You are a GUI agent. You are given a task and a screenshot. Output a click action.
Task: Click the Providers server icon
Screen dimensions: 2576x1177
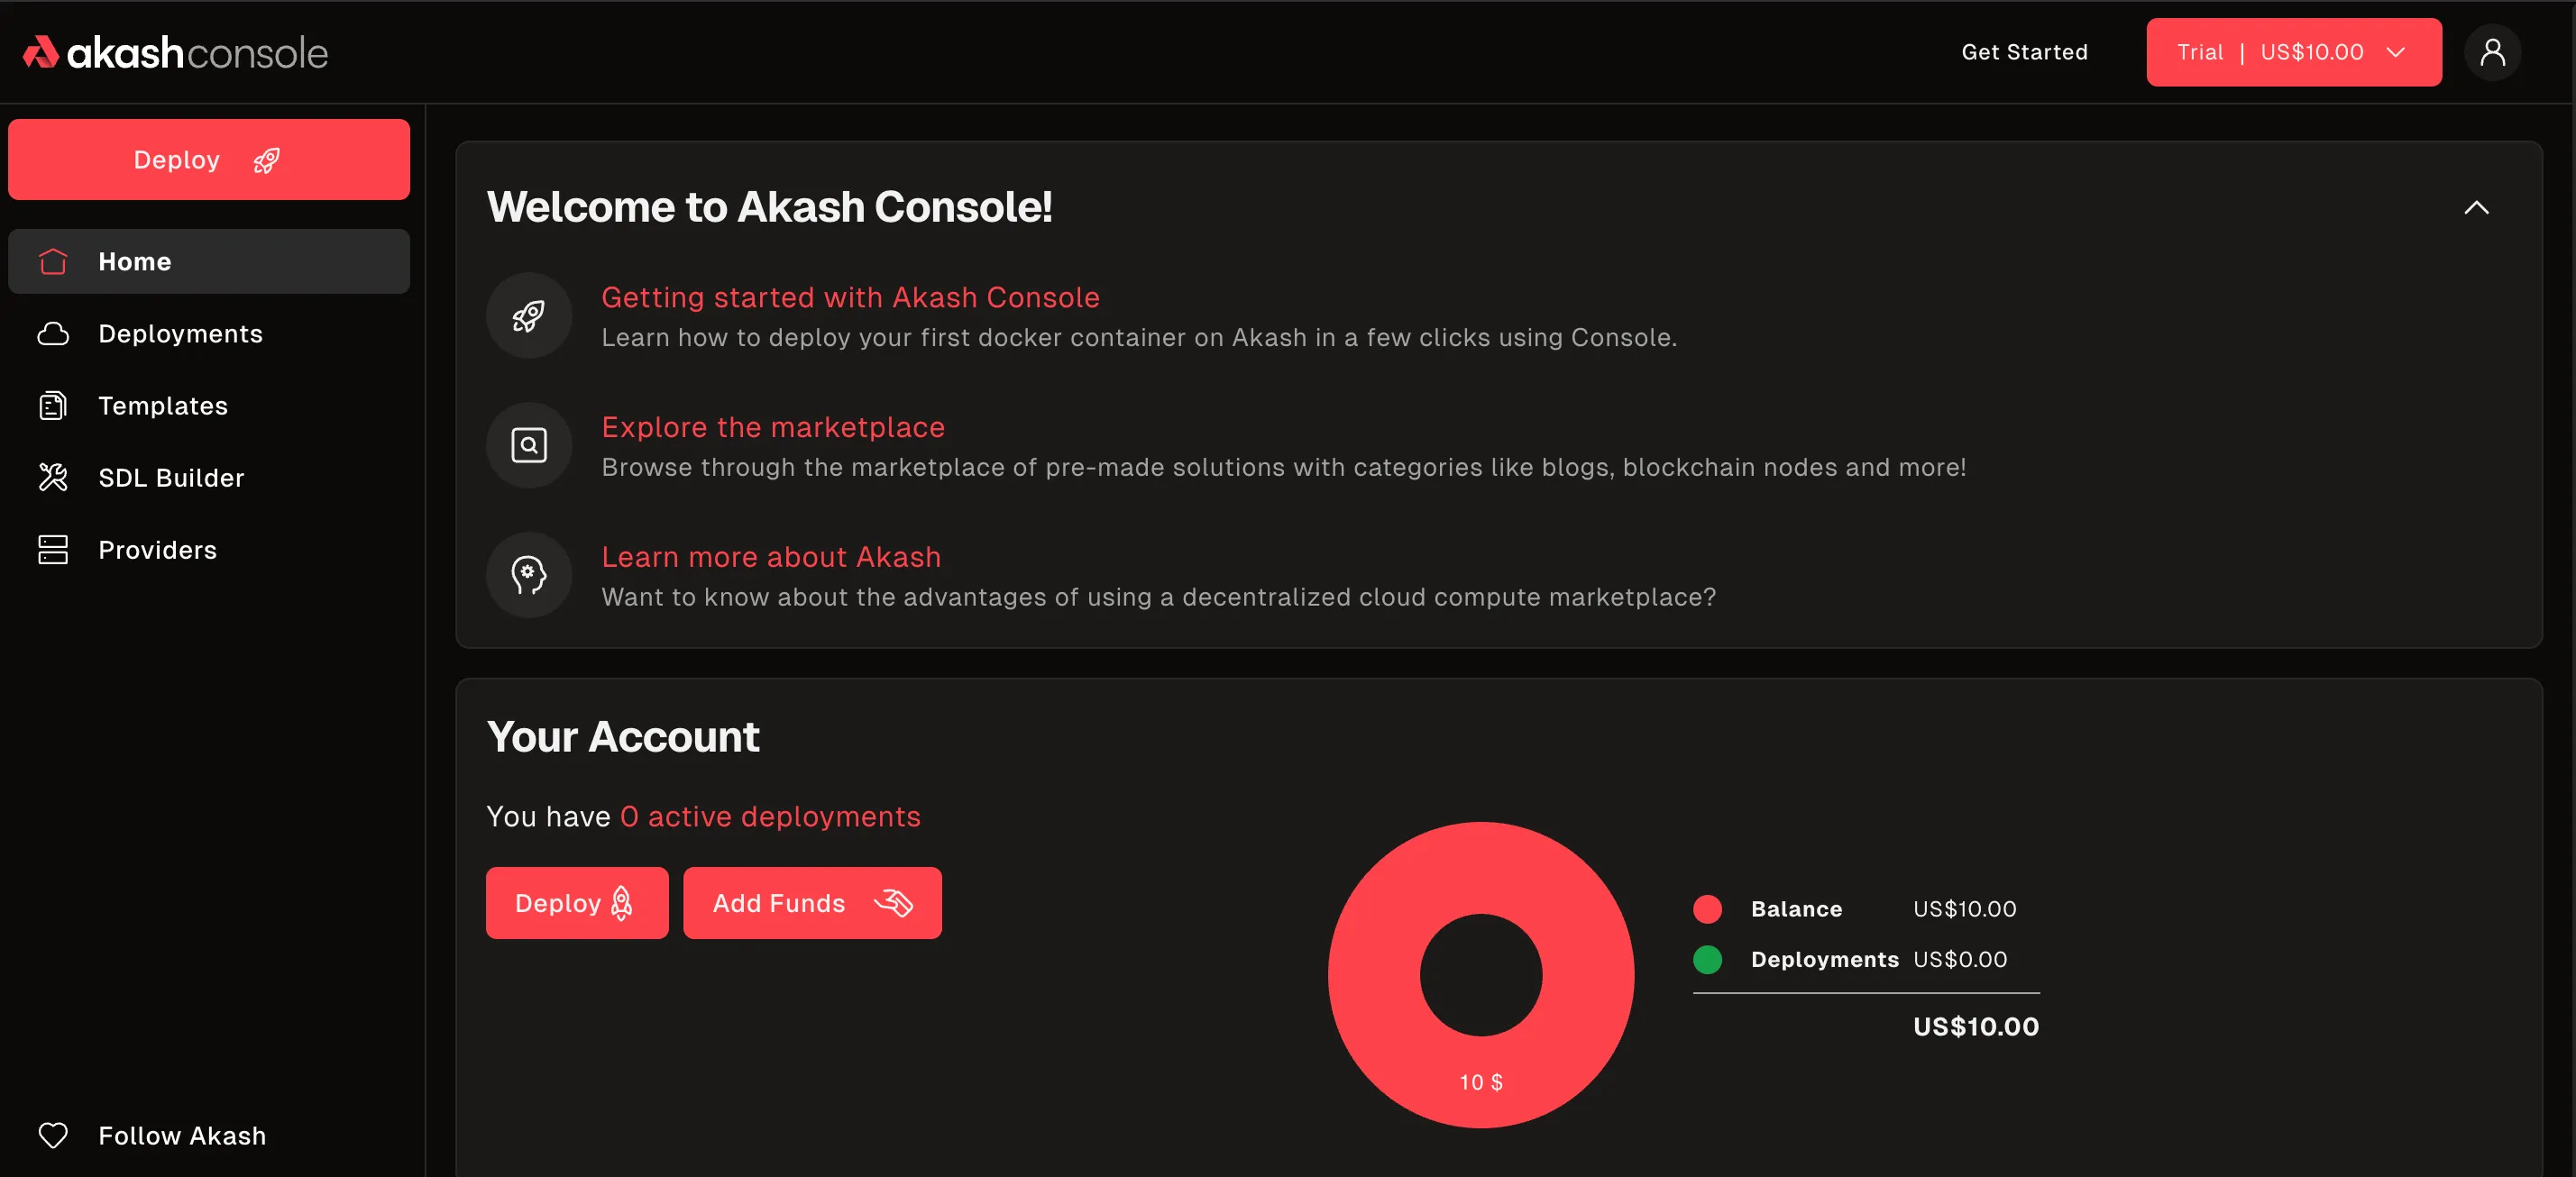point(53,550)
